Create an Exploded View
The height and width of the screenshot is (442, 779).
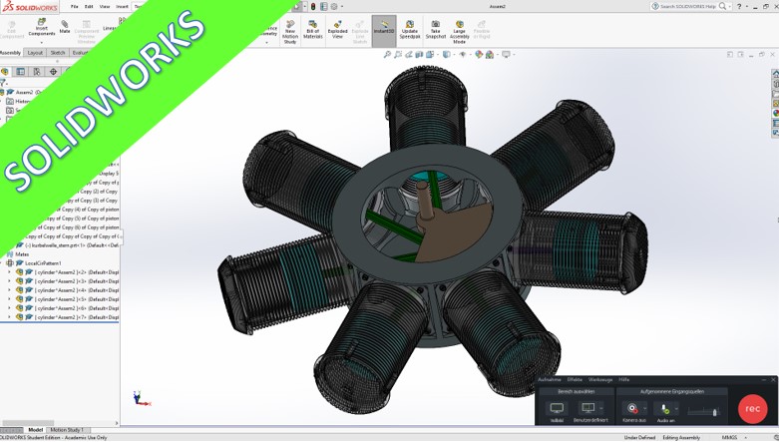click(337, 29)
